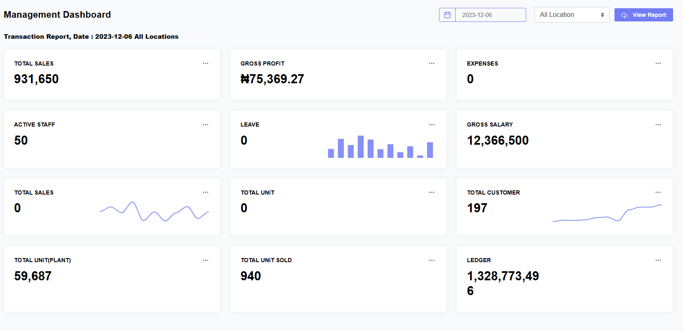Click the 59,687 total unit plant value
Image resolution: width=683 pixels, height=331 pixels.
click(33, 276)
